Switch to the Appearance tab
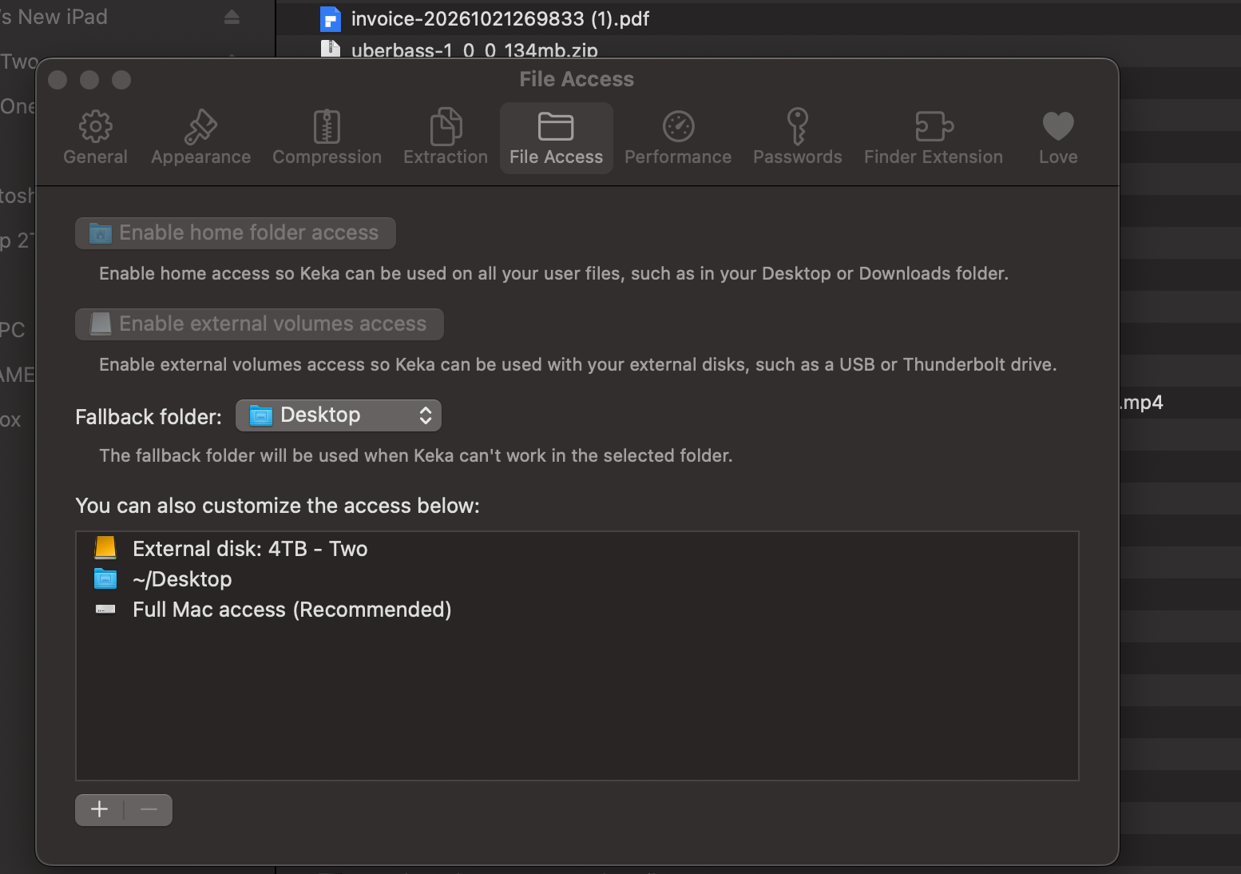Image resolution: width=1241 pixels, height=874 pixels. pyautogui.click(x=200, y=137)
